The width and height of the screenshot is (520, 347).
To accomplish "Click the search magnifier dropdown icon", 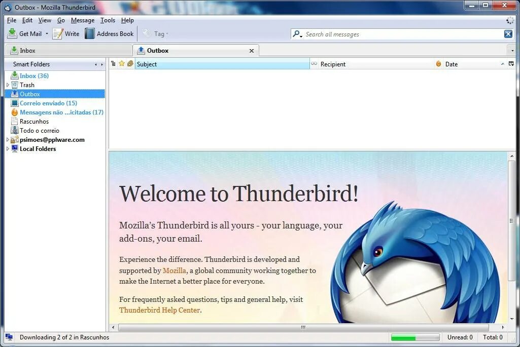I will coord(297,34).
